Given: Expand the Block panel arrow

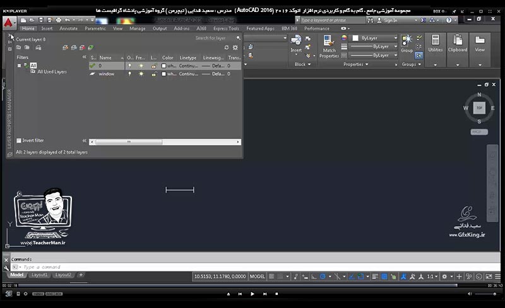Looking at the screenshot, I should coord(309,64).
